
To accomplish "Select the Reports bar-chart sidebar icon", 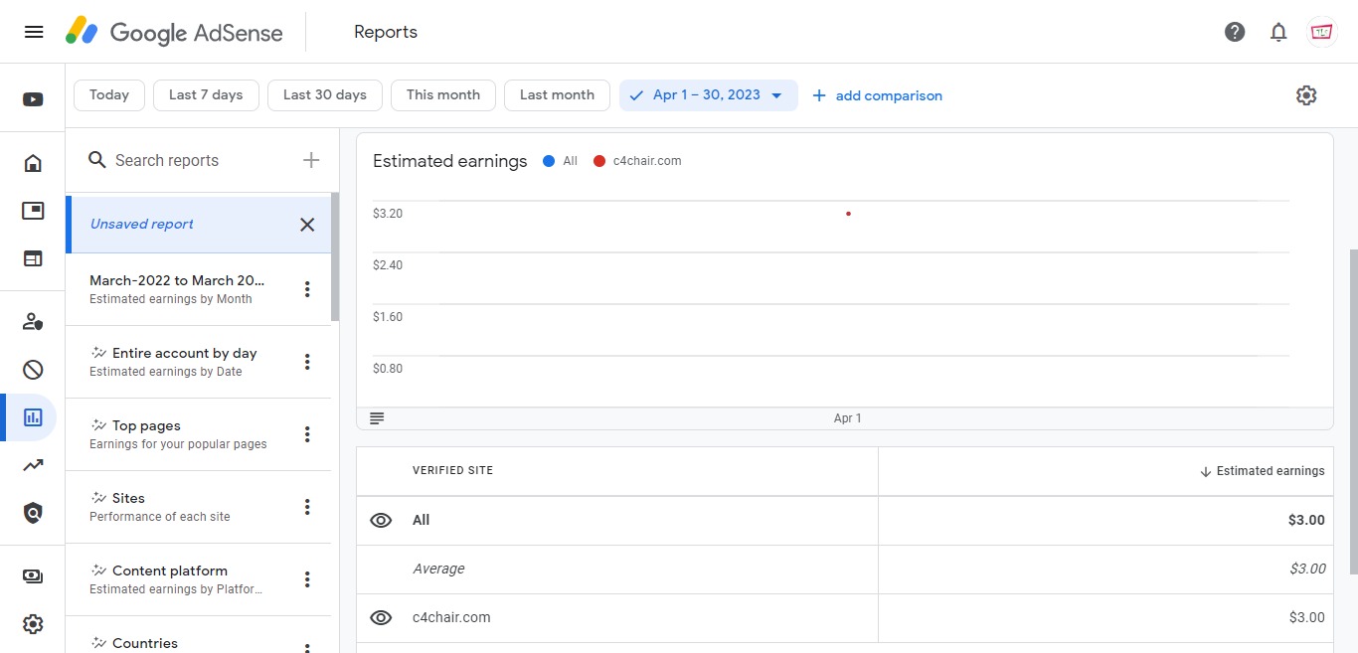I will (33, 417).
